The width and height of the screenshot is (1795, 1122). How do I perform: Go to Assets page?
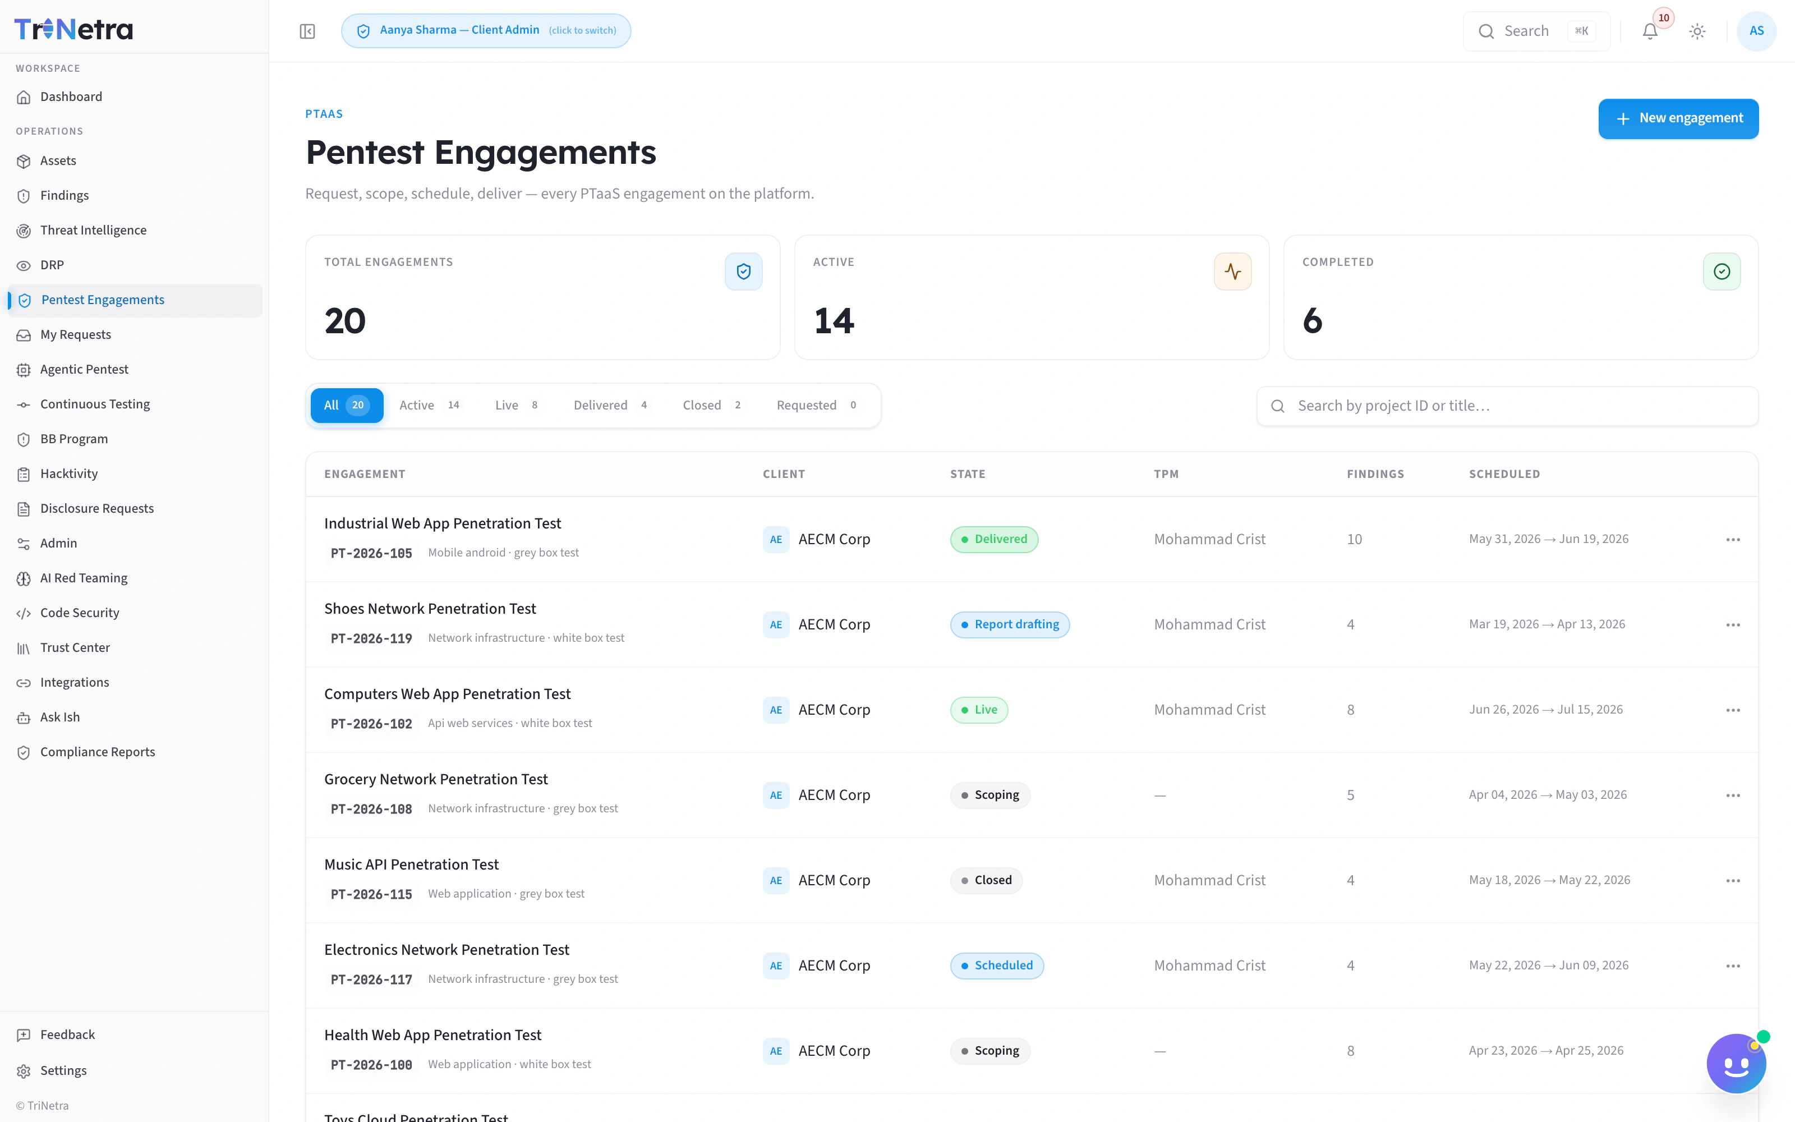(134, 161)
